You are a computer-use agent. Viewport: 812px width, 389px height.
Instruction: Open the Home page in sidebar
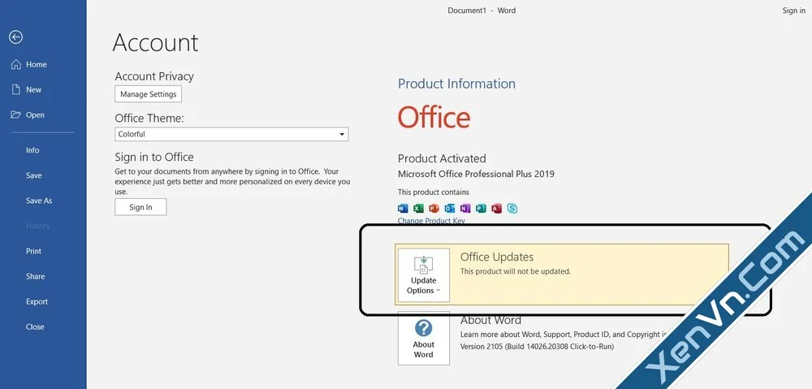coord(36,65)
